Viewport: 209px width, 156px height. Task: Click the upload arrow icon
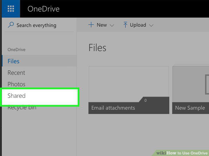tap(125, 25)
